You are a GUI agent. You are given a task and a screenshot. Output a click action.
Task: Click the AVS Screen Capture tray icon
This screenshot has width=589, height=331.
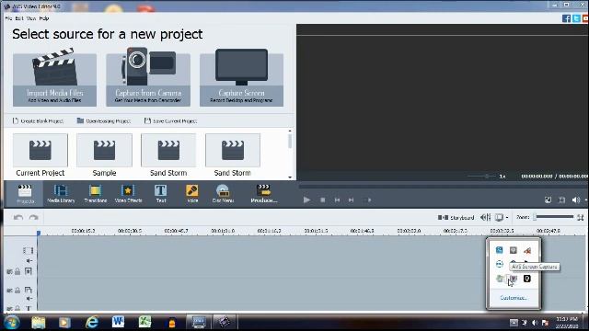(x=514, y=279)
